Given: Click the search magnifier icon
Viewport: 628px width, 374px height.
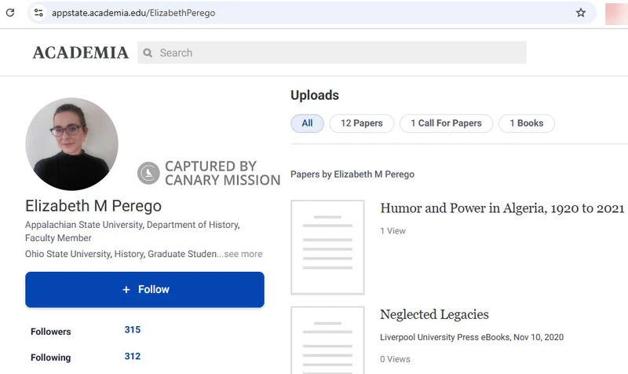Looking at the screenshot, I should [x=148, y=53].
